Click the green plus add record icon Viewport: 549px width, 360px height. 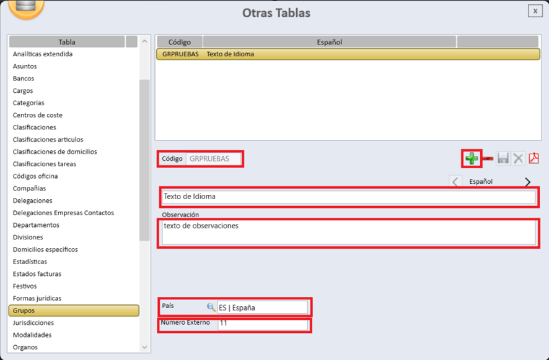[x=472, y=159]
